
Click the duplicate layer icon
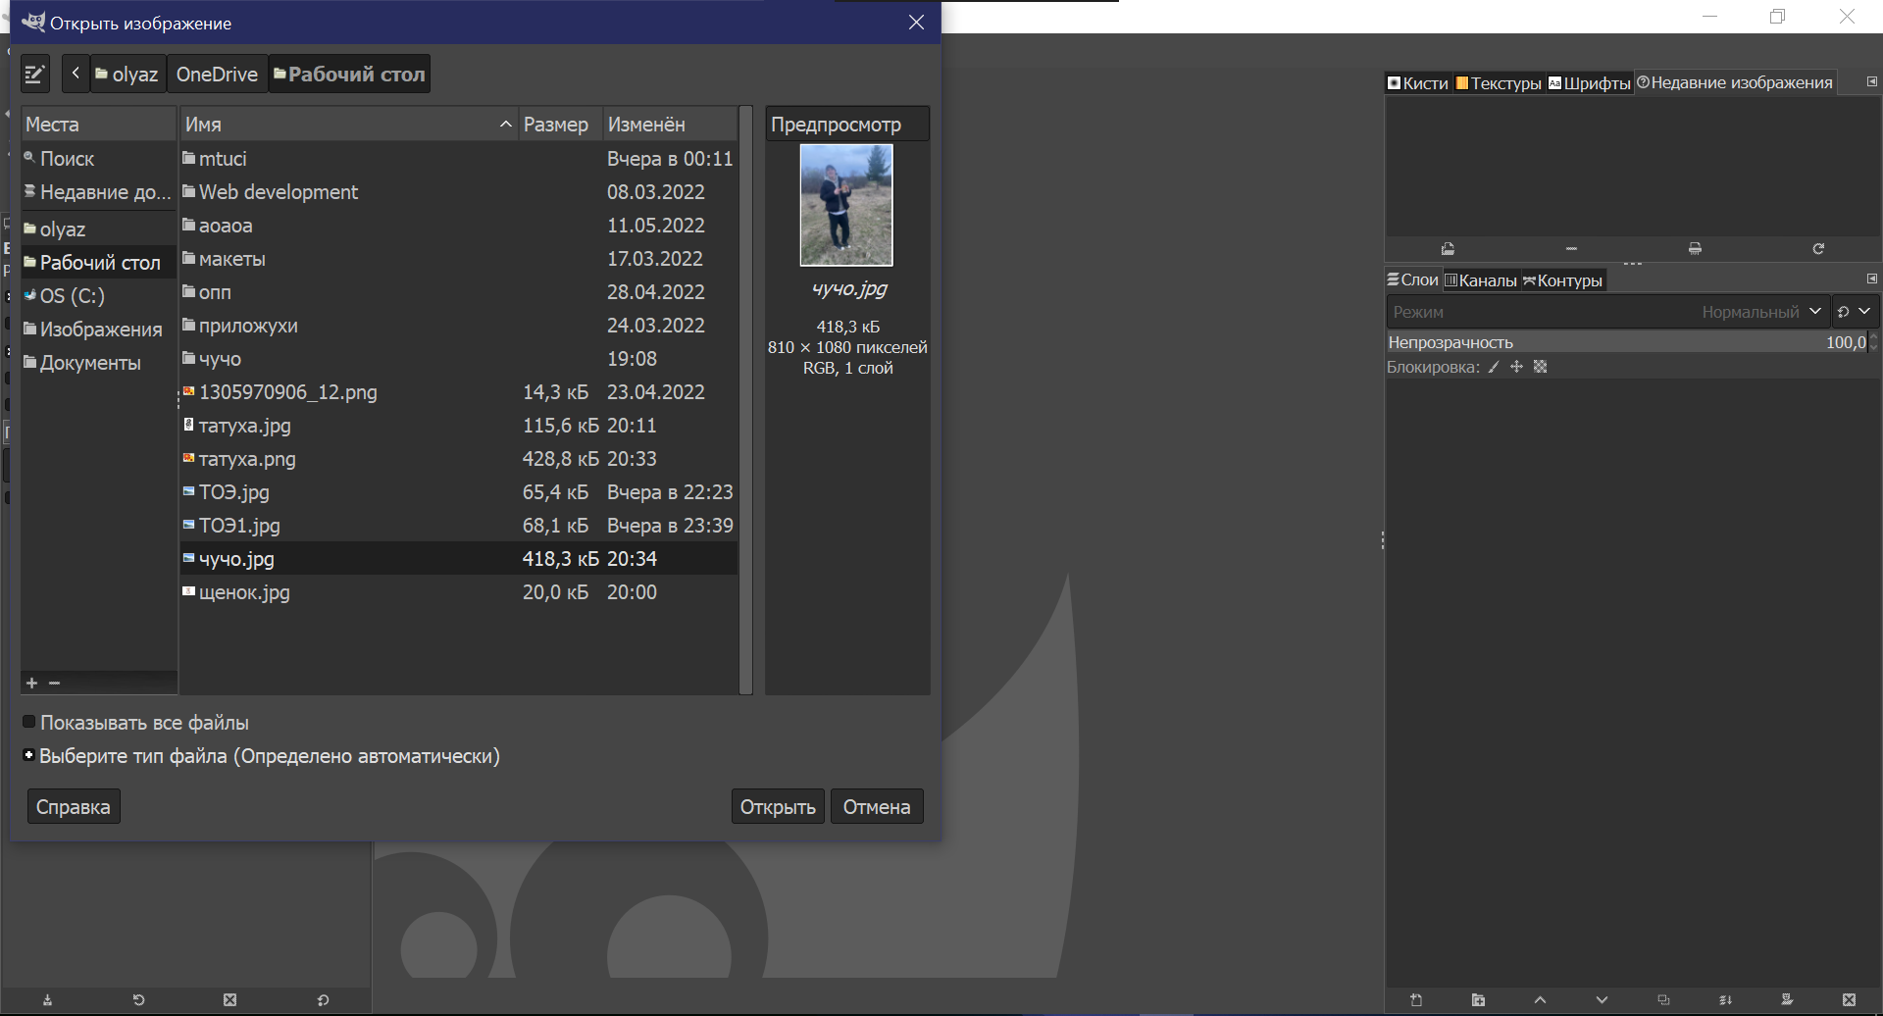(x=1663, y=1000)
